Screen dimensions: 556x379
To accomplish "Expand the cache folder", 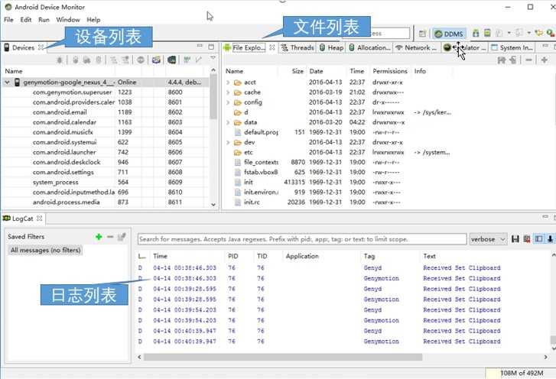I will [228, 92].
